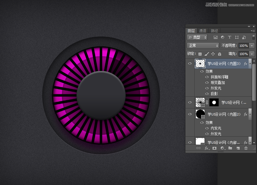Collapse effects list of 内圆2 layer
The width and height of the screenshot is (257, 185).
[250, 114]
